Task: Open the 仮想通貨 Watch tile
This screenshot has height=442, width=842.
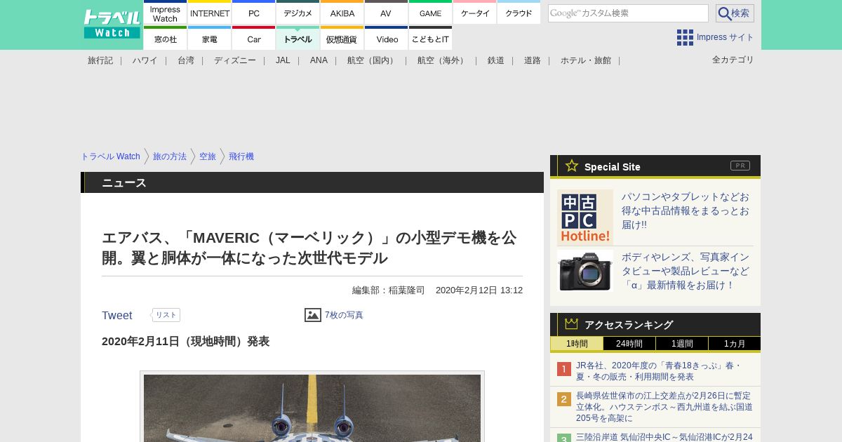Action: coord(342,39)
